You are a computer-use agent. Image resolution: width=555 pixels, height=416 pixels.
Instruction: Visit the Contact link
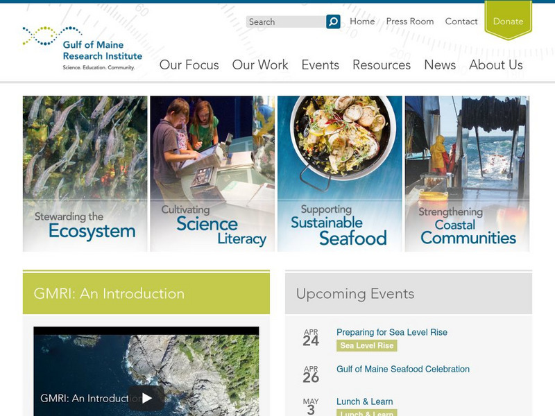click(461, 21)
